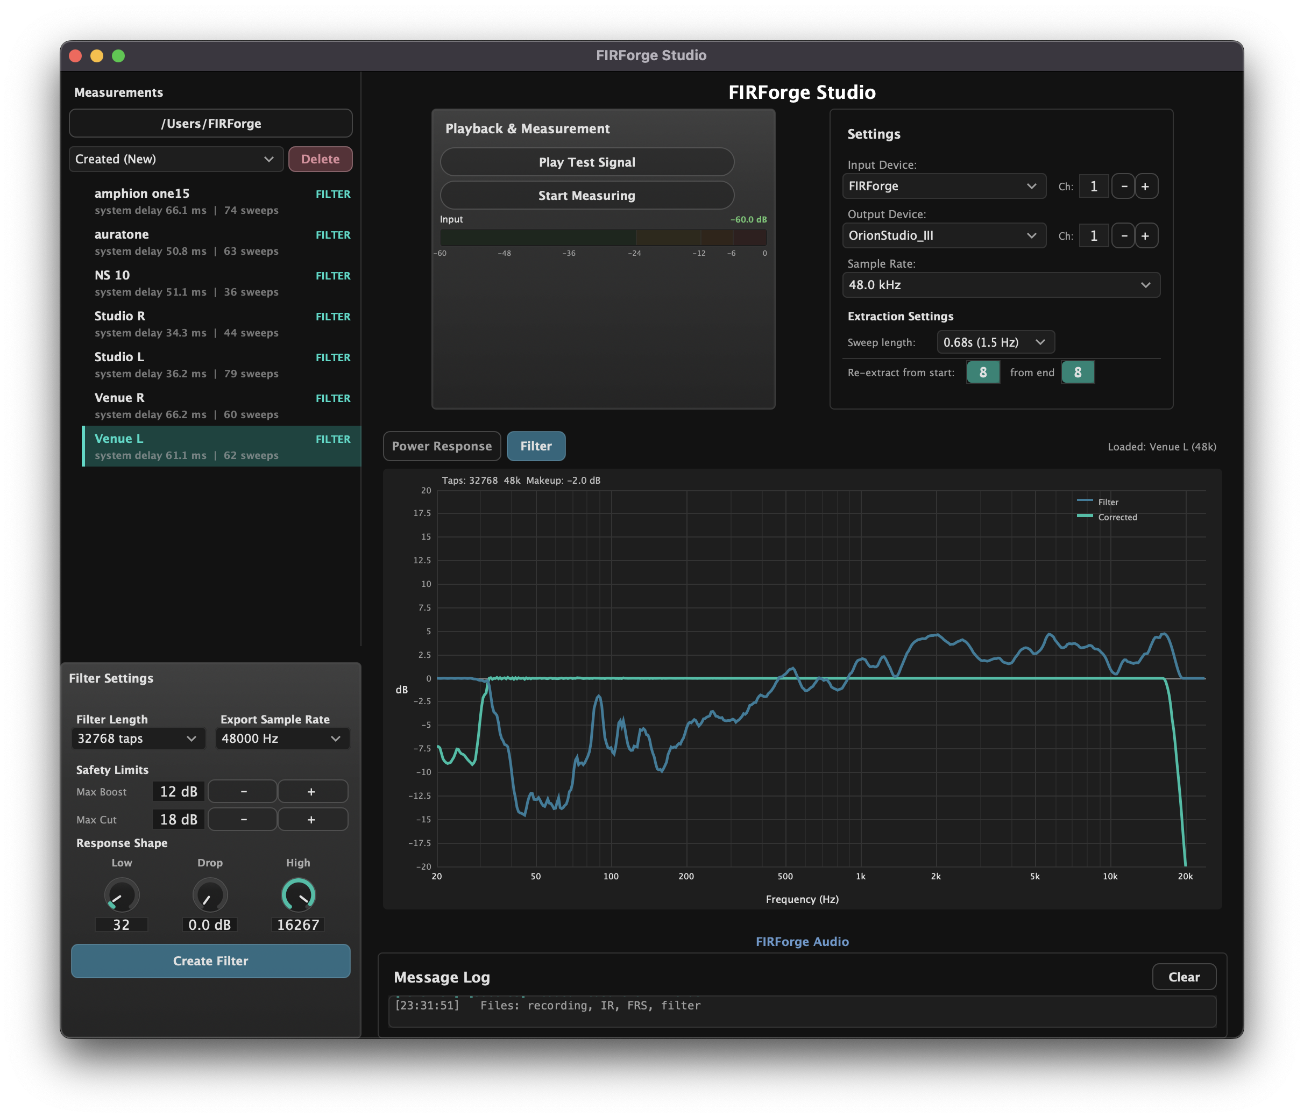Screen dimensions: 1304x1118
Task: Select the Studio L measurement
Action: click(222, 365)
